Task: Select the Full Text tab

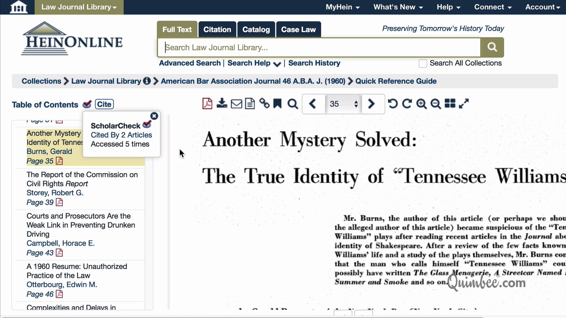Action: click(x=177, y=30)
